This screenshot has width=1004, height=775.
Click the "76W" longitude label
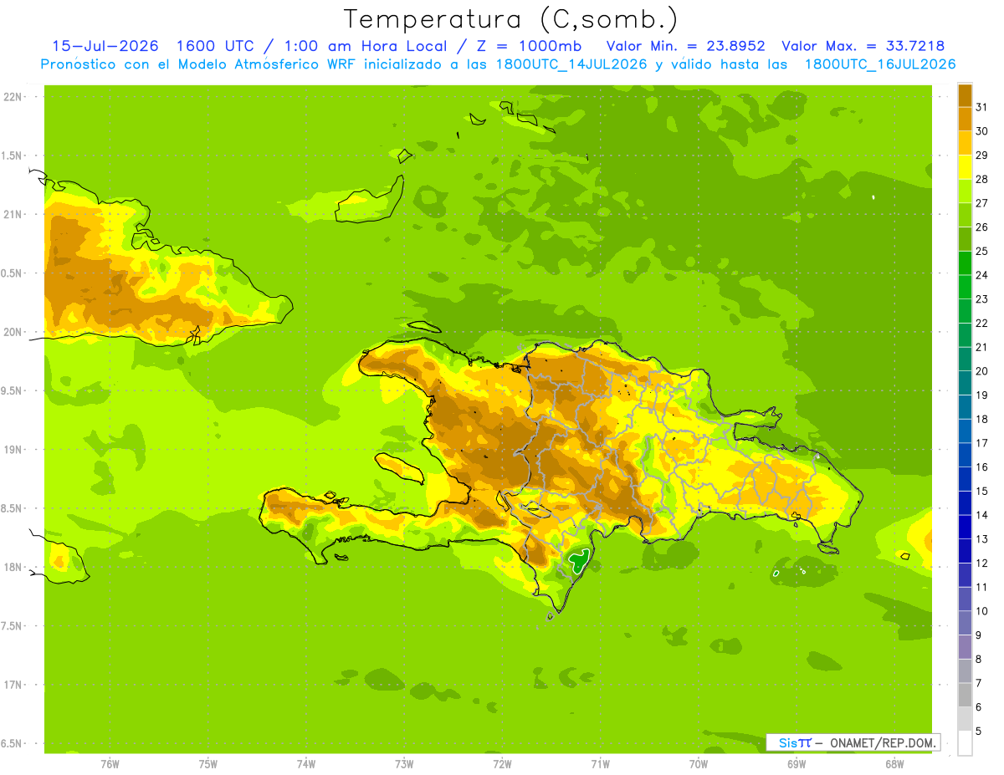point(110,764)
